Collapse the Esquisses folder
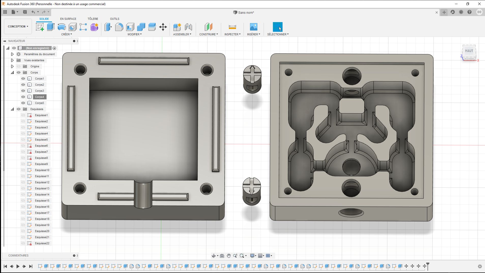Screen dimensions: 485x273 click(x=12, y=109)
